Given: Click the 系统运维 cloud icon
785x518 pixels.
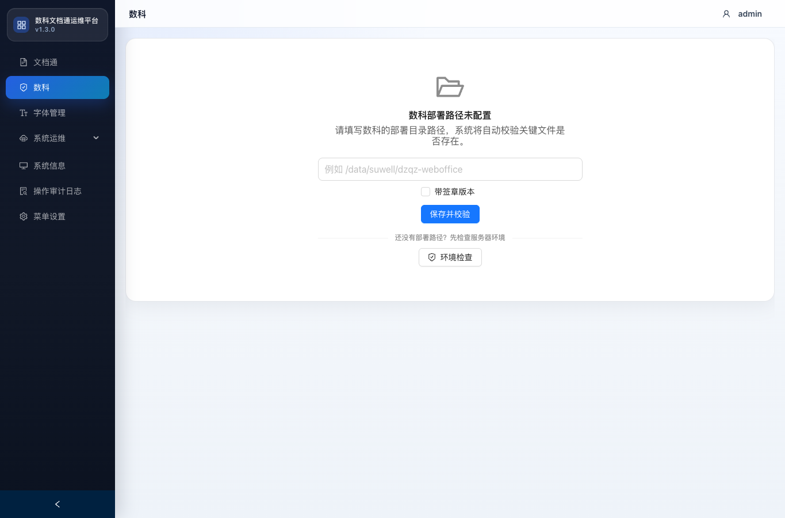Looking at the screenshot, I should pyautogui.click(x=24, y=138).
